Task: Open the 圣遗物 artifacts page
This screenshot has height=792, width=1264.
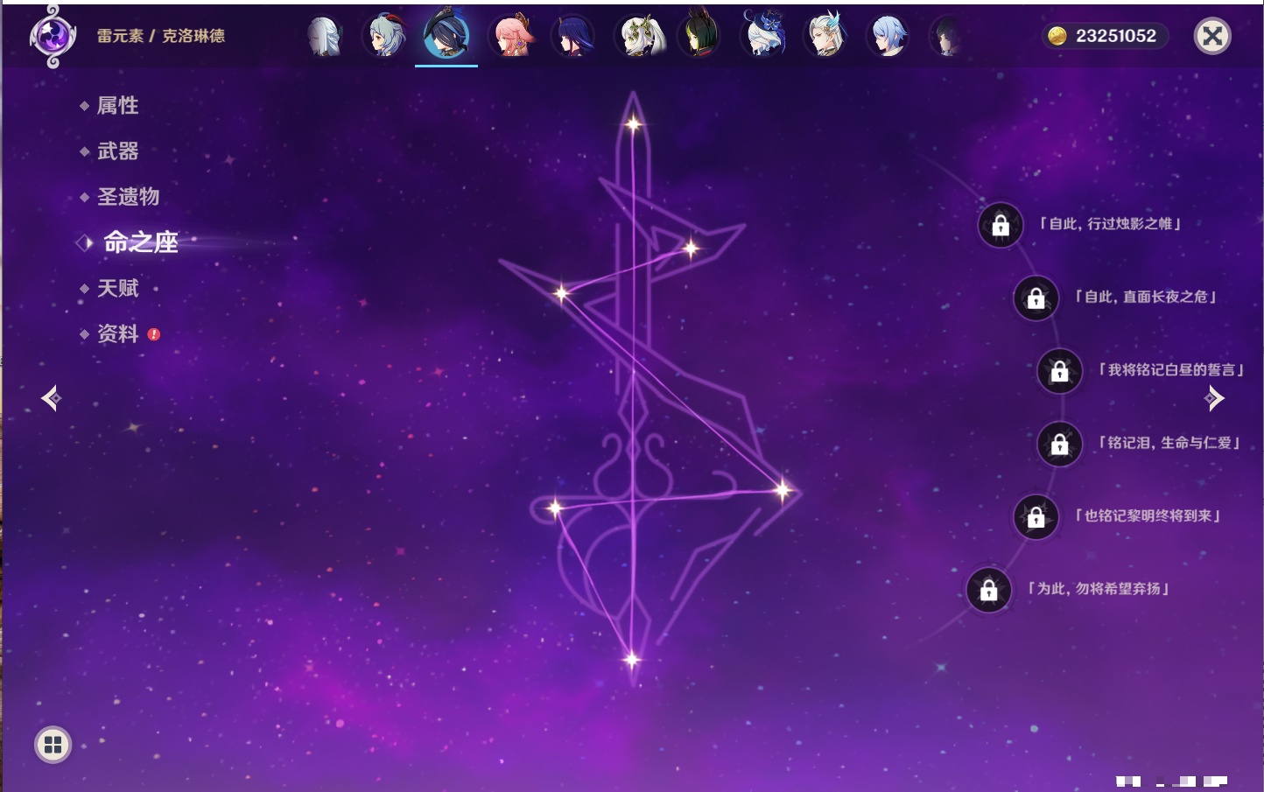Action: pos(128,197)
